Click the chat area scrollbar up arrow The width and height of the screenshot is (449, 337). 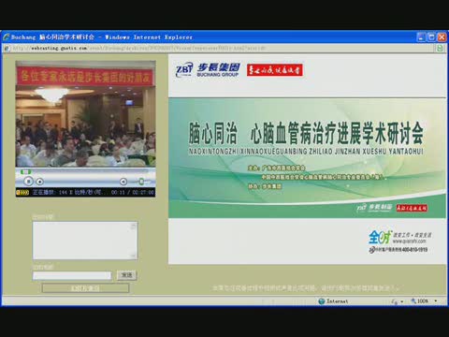pyautogui.click(x=134, y=226)
